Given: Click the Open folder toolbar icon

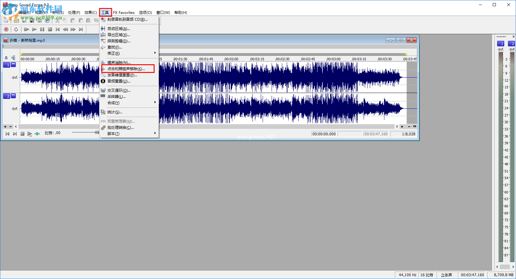Looking at the screenshot, I should (x=16, y=20).
